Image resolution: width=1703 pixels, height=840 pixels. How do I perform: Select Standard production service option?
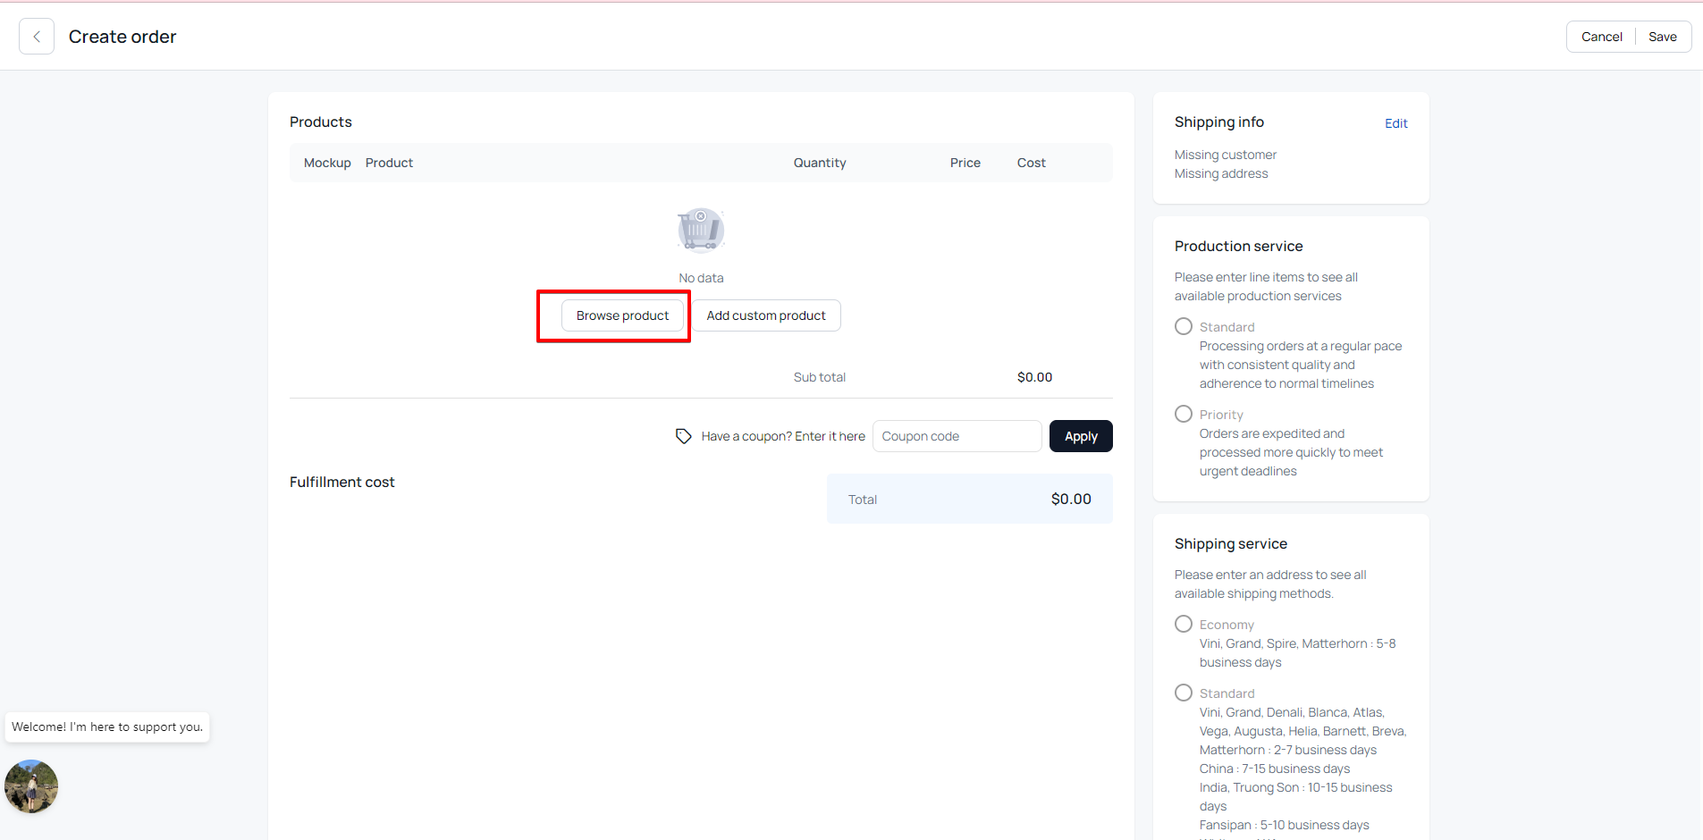pyautogui.click(x=1184, y=327)
